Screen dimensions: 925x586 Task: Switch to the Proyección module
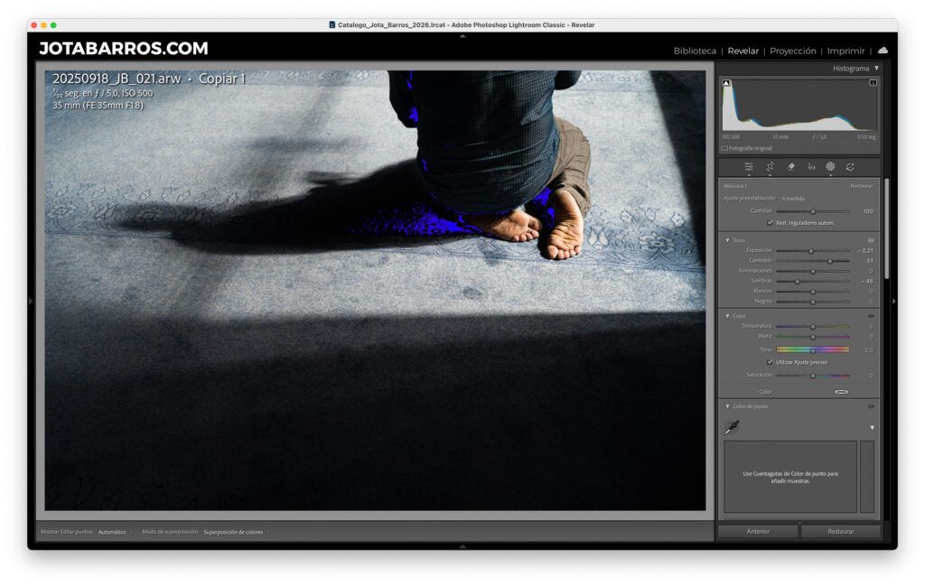coord(793,51)
